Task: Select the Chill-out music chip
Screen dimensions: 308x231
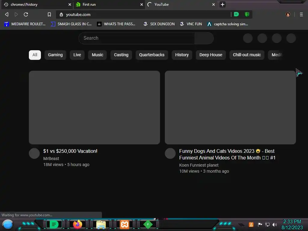Action: pyautogui.click(x=247, y=55)
